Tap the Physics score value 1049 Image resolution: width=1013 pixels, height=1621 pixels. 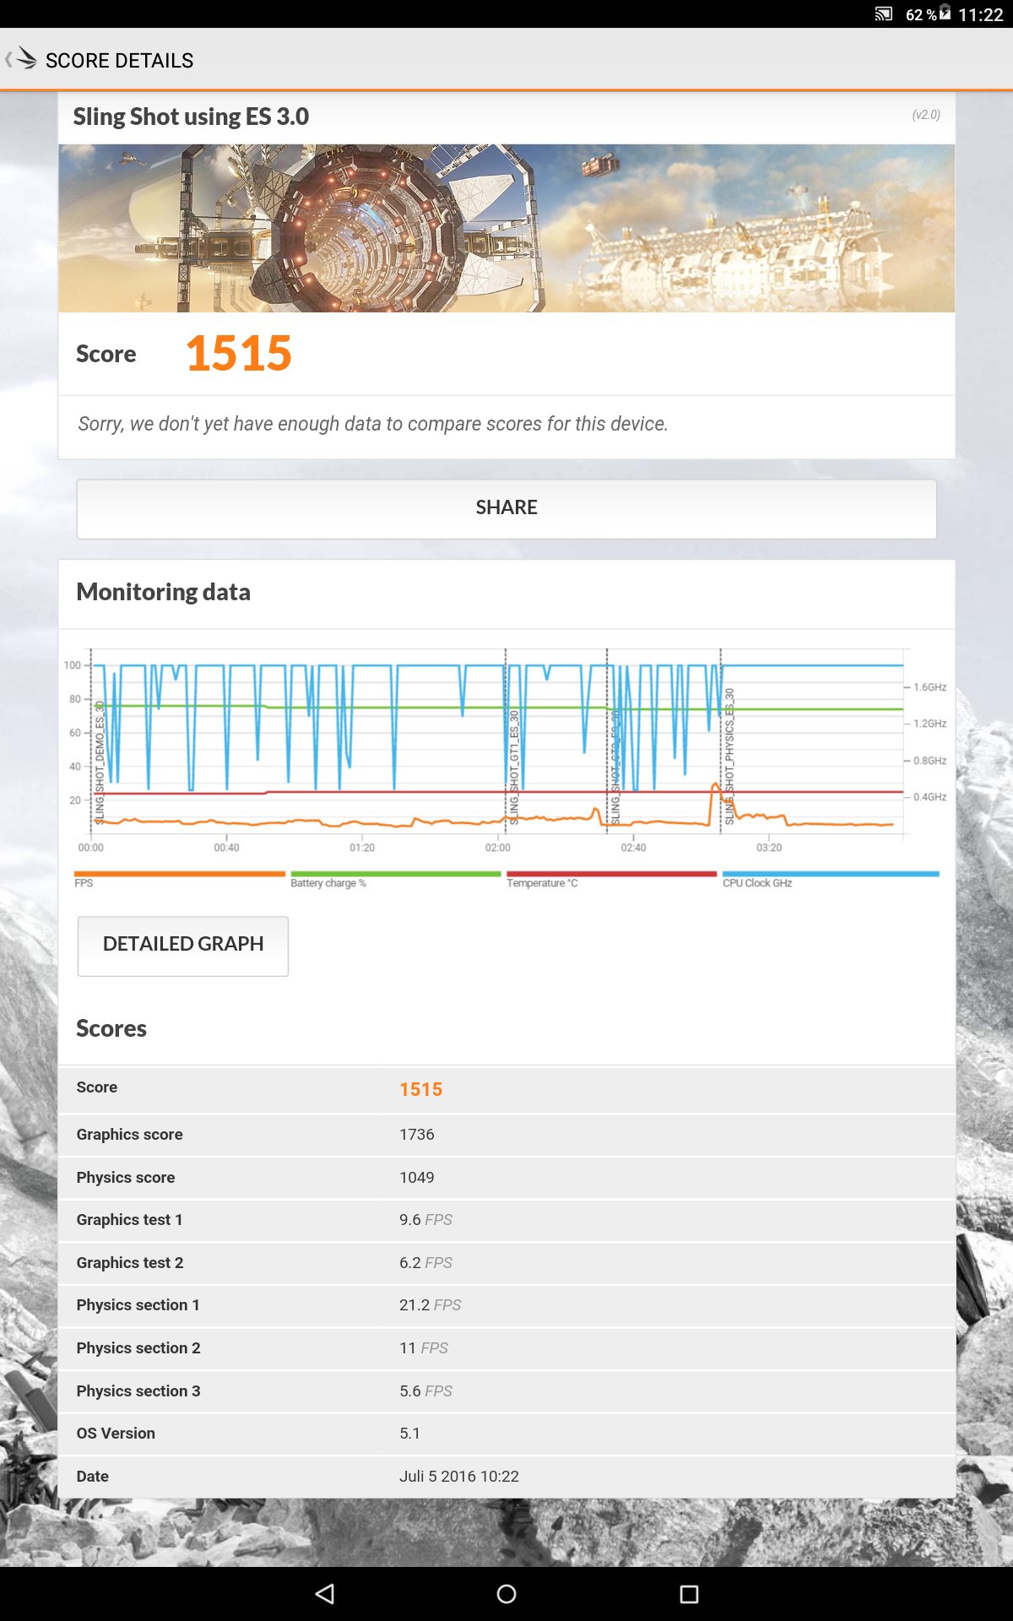[417, 1178]
